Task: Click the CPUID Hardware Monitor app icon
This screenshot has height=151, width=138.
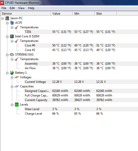Action: click(x=2, y=3)
